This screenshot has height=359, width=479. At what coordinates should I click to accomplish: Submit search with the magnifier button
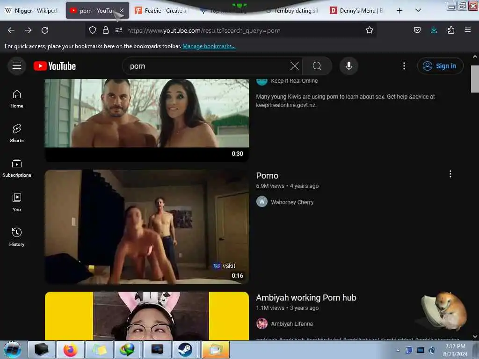(x=317, y=66)
